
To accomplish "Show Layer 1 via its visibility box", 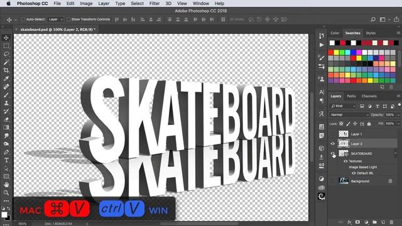I will point(333,134).
